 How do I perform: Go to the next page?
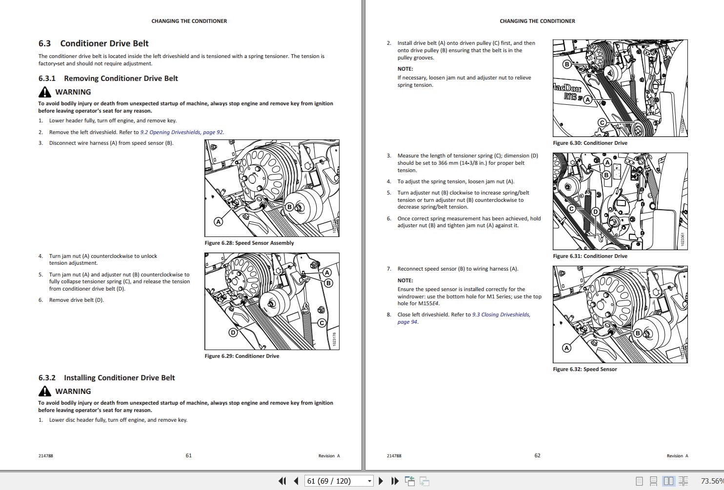(x=381, y=481)
